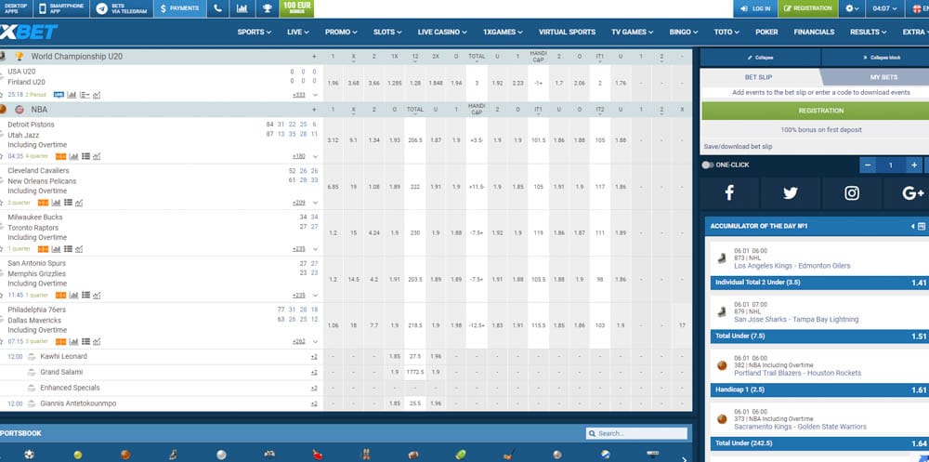Screen dimensions: 929x462
Task: Click the sportsbook Search field
Action: (x=637, y=433)
